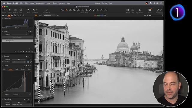Toggle the Grid overlay icon
Viewport: 192px width, 108px height.
pyautogui.click(x=133, y=10)
